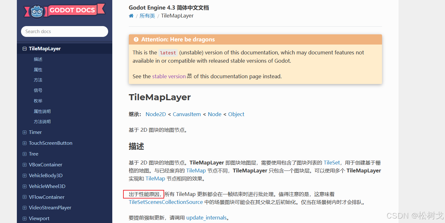
Task: Click the home breadcrumb icon
Action: (131, 16)
